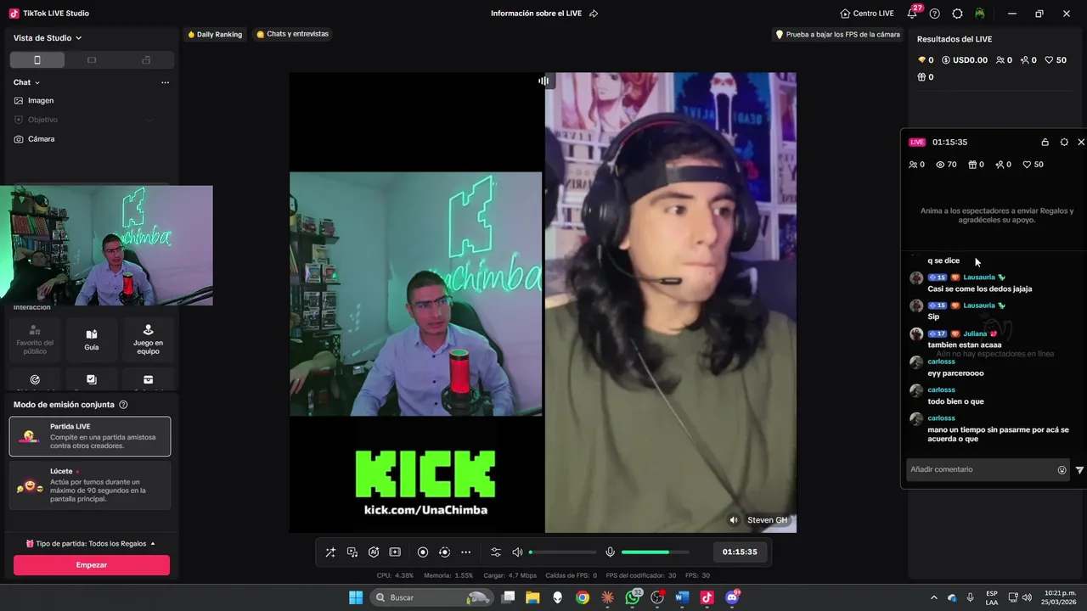Open the effects magic wand tool
The height and width of the screenshot is (611, 1087).
(330, 552)
